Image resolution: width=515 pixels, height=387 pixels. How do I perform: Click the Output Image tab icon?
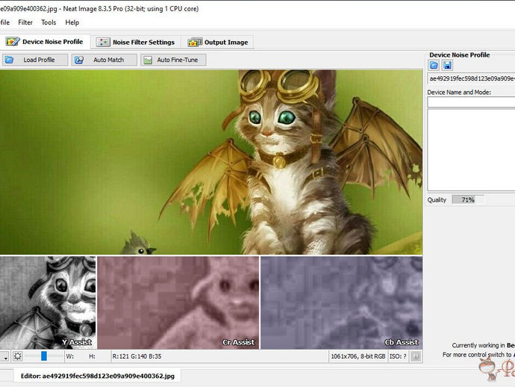pyautogui.click(x=195, y=42)
